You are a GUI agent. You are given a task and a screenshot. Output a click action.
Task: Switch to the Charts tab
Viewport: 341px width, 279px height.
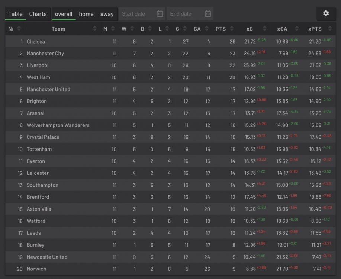point(38,14)
